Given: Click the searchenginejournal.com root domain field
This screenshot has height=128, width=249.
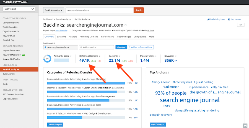Looking at the screenshot, I should [61, 47].
